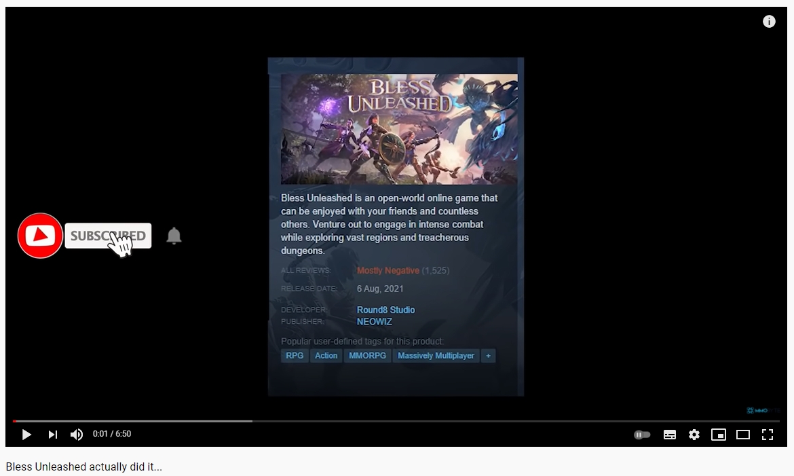
Task: Skip to the next video
Action: (53, 435)
